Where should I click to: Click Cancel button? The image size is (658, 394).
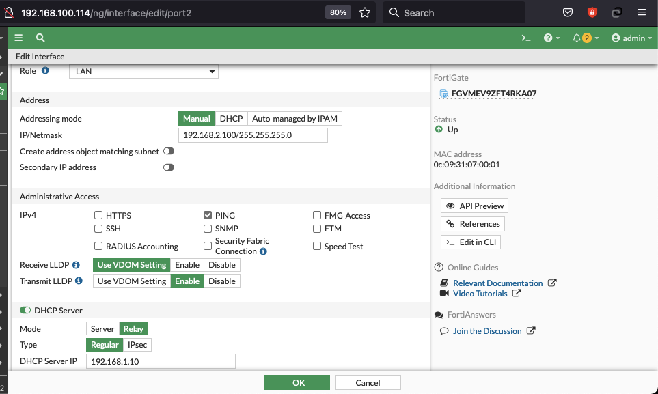point(368,382)
